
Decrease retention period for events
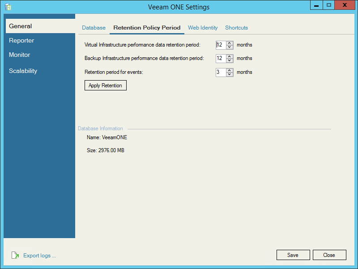(230, 74)
